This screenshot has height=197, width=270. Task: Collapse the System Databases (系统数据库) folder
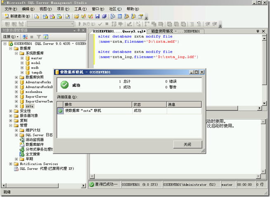(x=17, y=53)
